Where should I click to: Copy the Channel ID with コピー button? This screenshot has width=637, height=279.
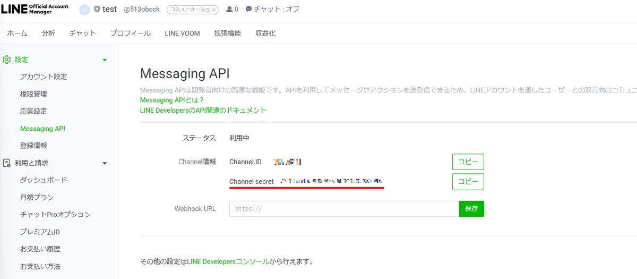tap(468, 162)
